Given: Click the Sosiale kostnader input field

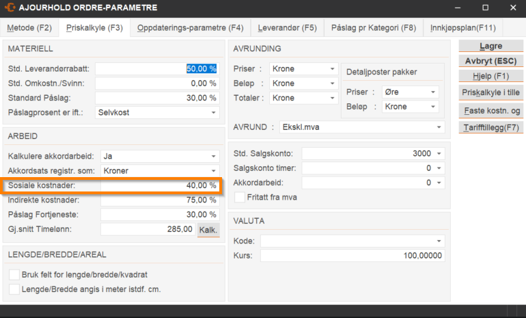Looking at the screenshot, I should 159,185.
